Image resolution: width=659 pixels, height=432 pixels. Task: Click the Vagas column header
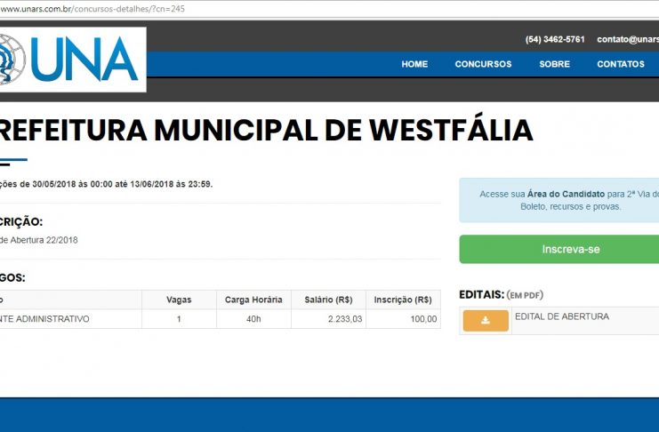click(x=179, y=300)
